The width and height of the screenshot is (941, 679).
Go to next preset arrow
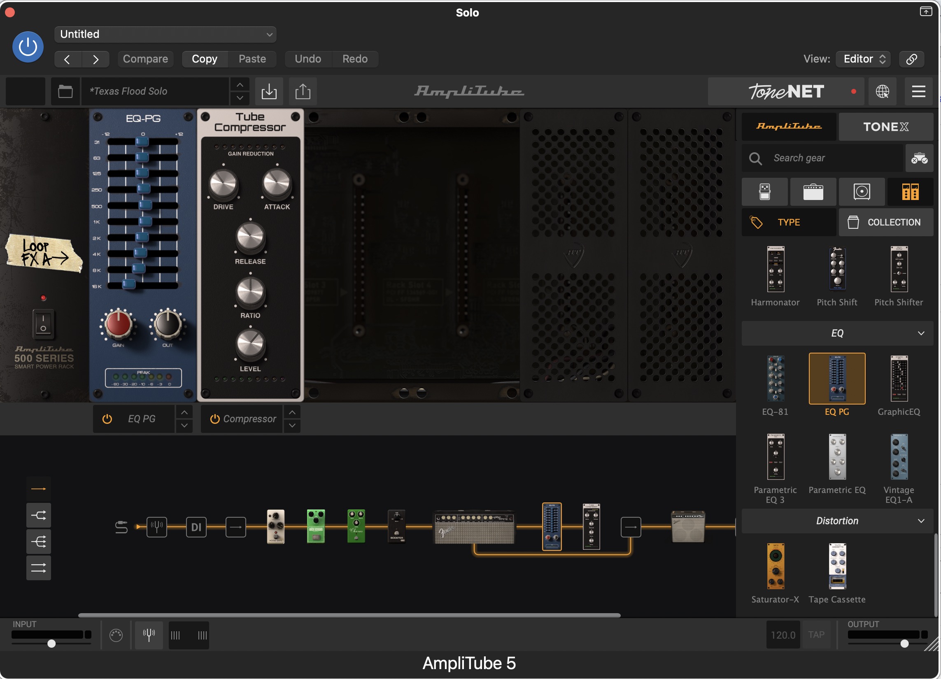(96, 59)
